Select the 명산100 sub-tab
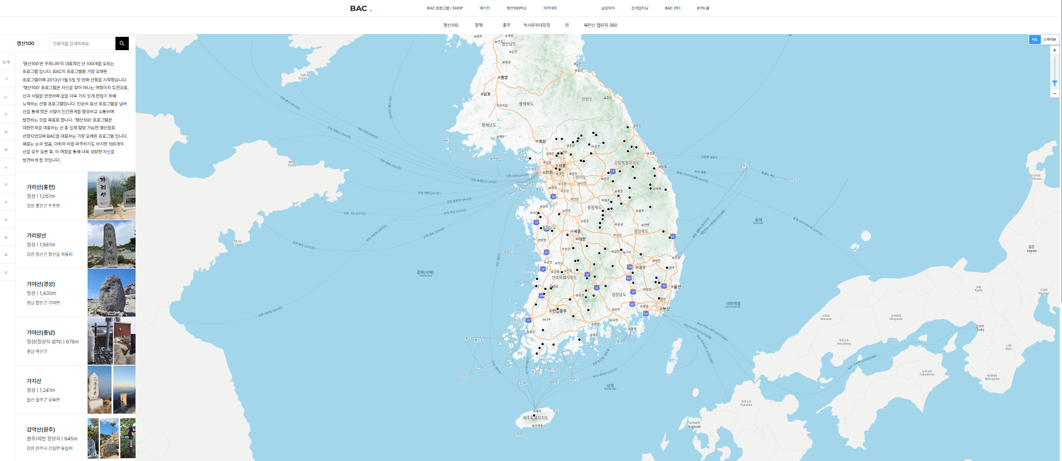Viewport: 1062px width, 461px height. pyautogui.click(x=451, y=25)
